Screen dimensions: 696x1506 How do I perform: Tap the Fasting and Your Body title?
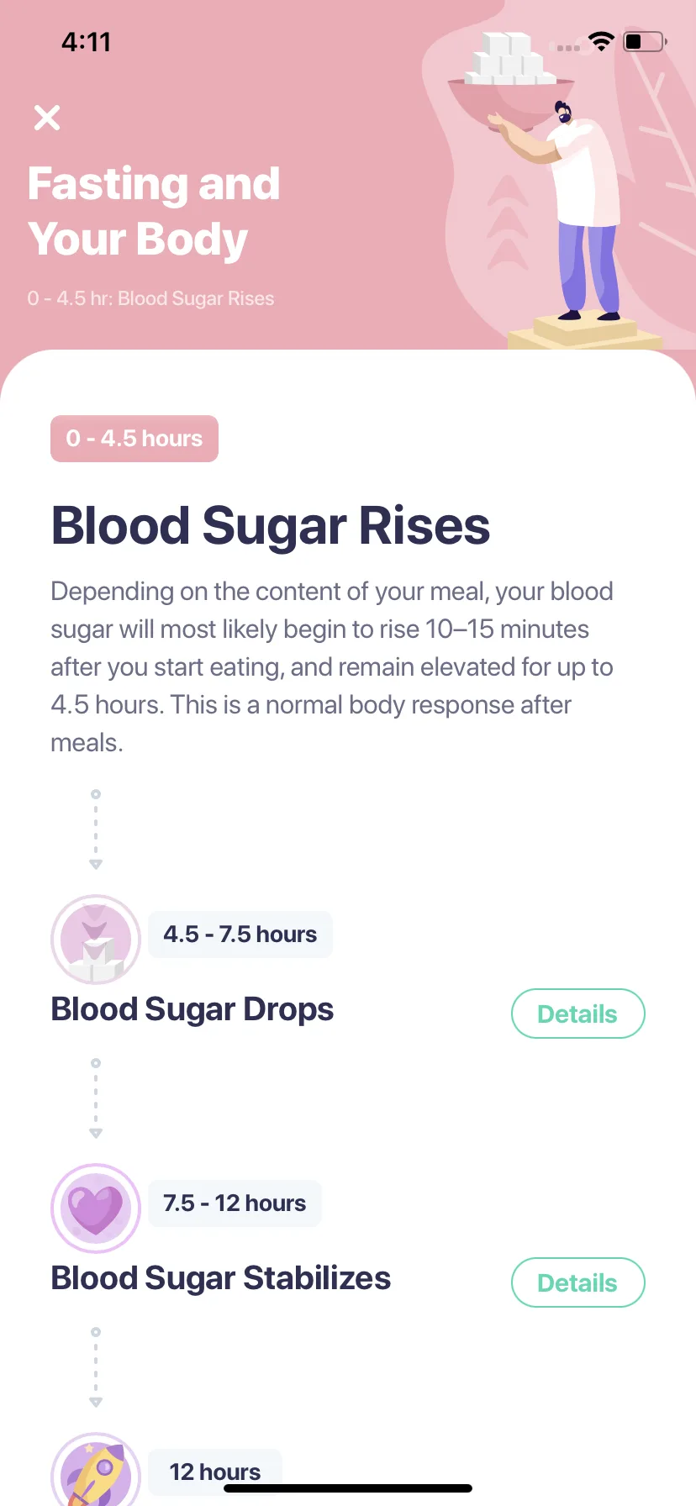point(154,212)
